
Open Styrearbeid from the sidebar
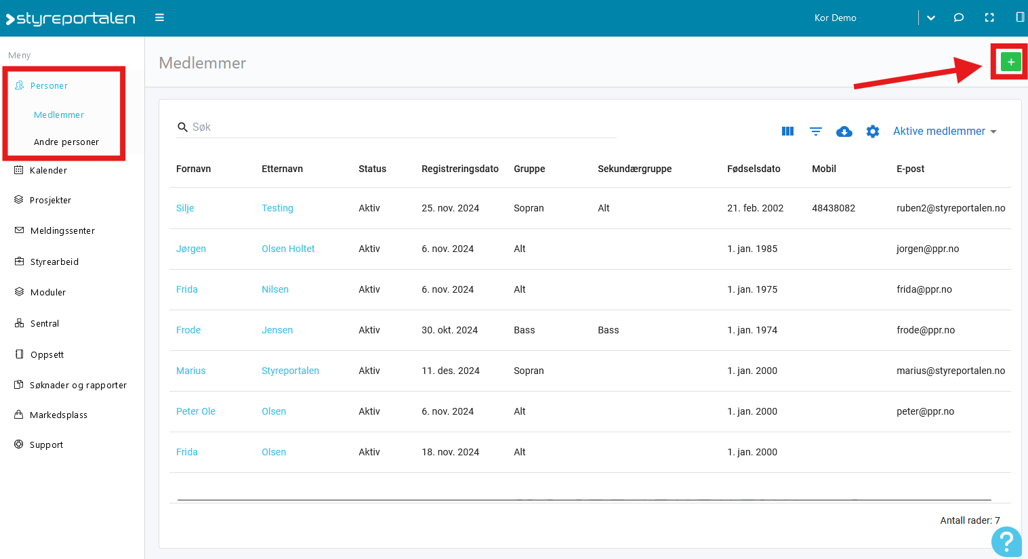point(54,262)
